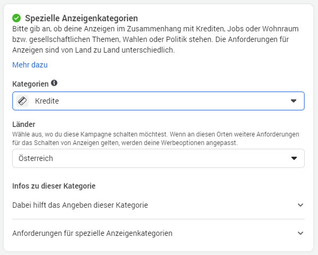Expand 'Dabei hilft das Angeben dieser Kategorie' chevron

(x=300, y=205)
